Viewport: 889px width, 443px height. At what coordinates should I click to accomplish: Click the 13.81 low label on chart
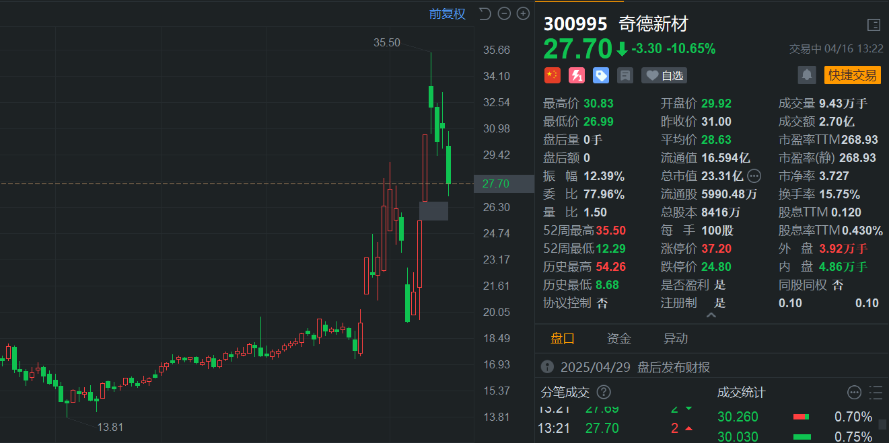110,426
